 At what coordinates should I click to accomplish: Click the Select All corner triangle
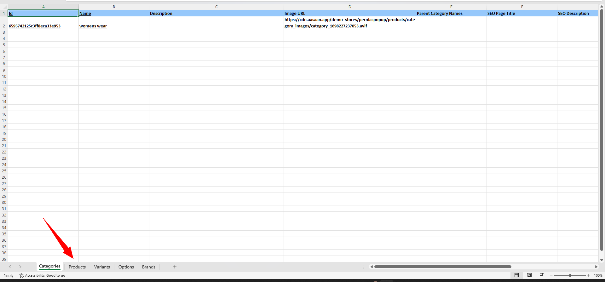(4, 7)
